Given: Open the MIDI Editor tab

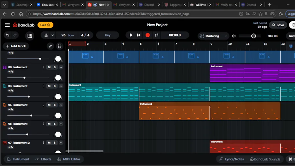Looking at the screenshot, I should [x=69, y=159].
